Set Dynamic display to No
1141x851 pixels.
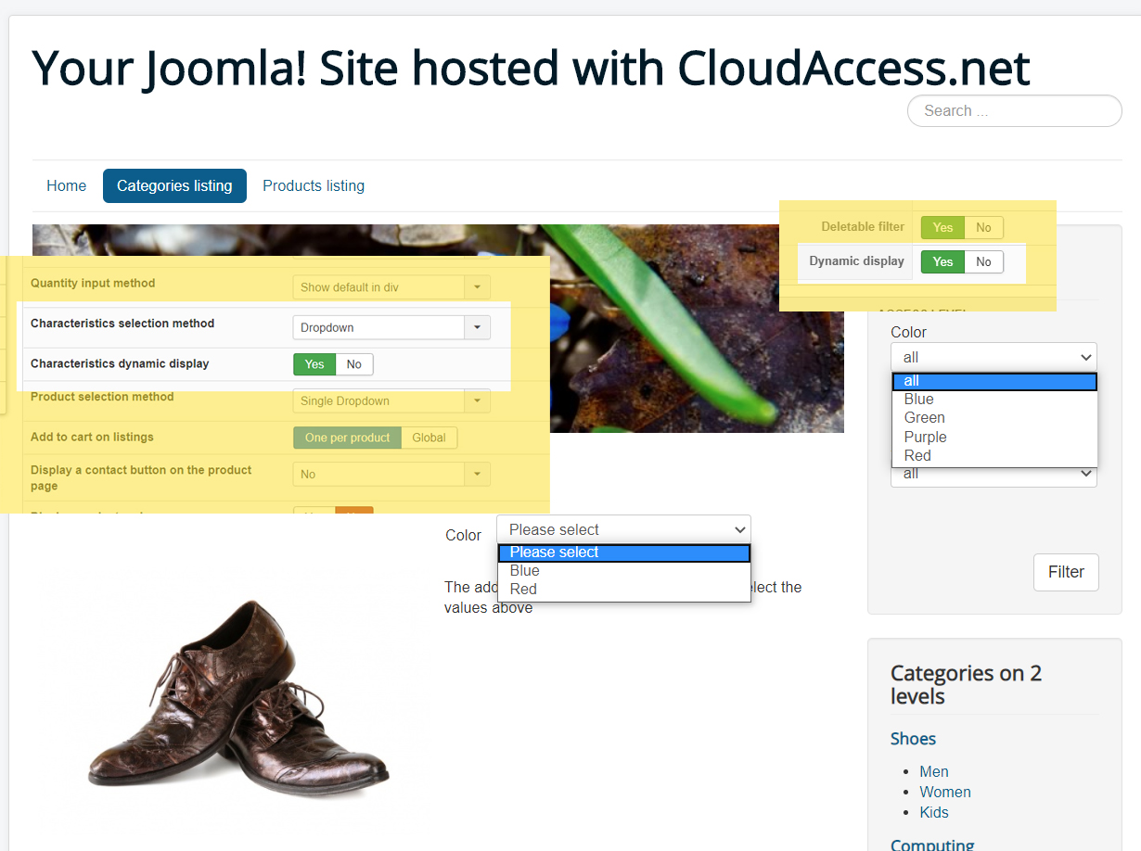[983, 261]
